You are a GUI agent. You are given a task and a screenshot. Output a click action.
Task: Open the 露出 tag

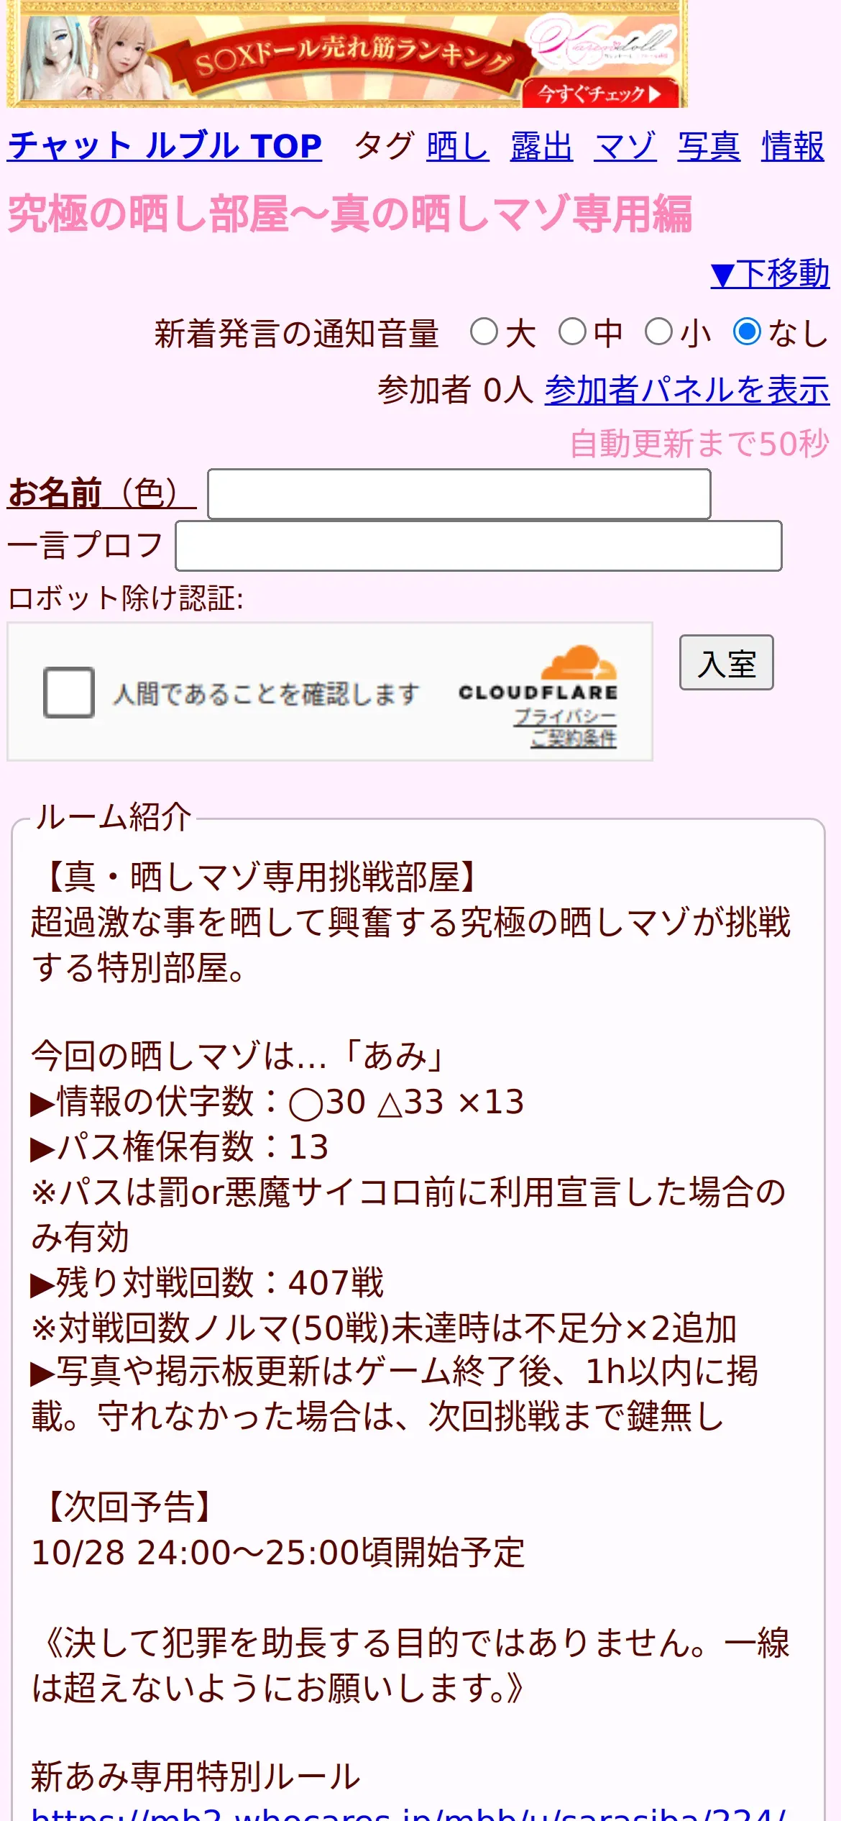pos(541,147)
